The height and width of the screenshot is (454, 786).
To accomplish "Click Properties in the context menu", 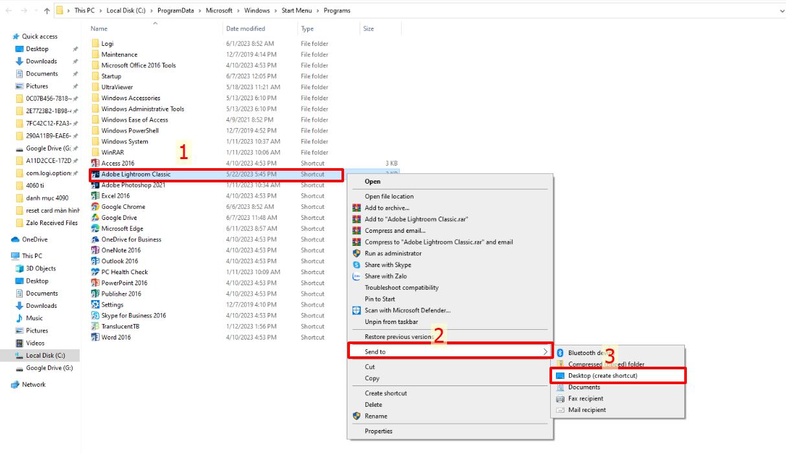I will point(378,431).
